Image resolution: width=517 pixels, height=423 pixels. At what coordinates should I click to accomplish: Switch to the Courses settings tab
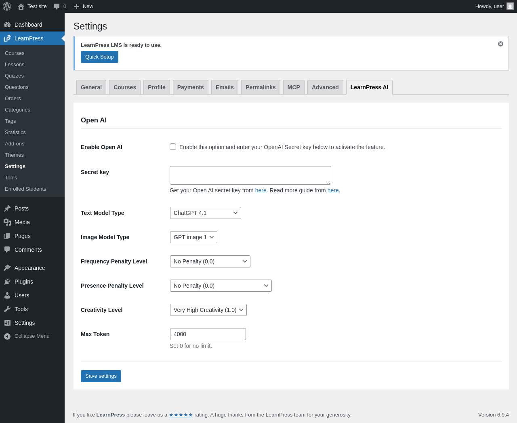click(125, 87)
